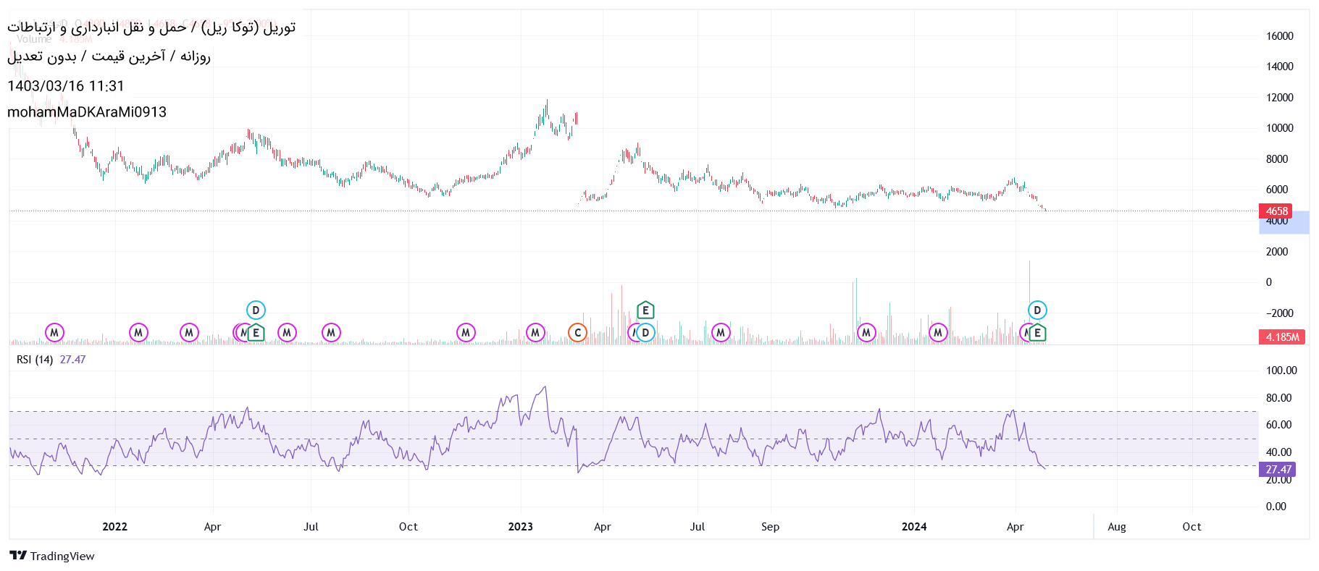Click the TradingView logo
Screen dimensions: 1319x571
(x=52, y=556)
